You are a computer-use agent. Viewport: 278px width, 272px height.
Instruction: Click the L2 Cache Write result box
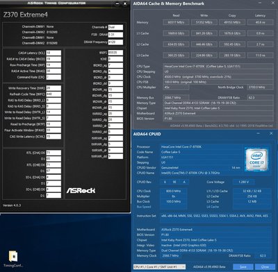[204, 44]
